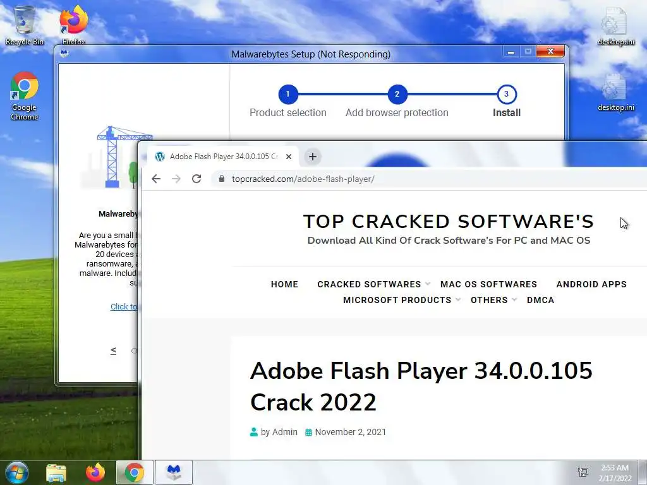Expand CRACKED SOFTWARES submenu arrow
Image resolution: width=647 pixels, height=485 pixels.
coord(428,284)
